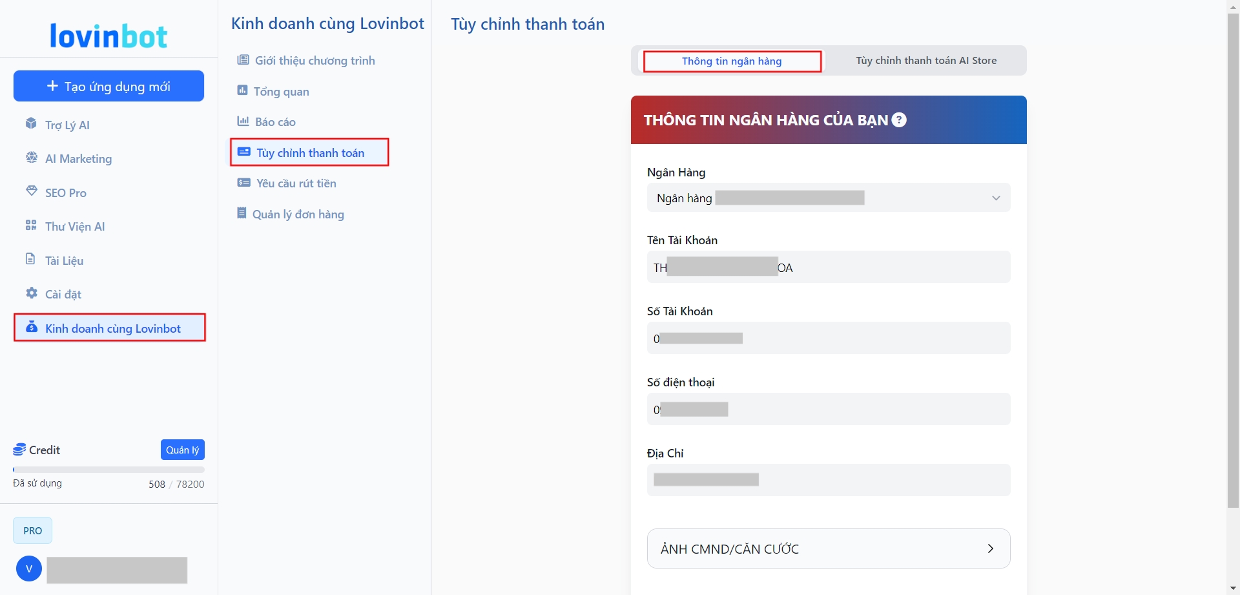Click the help question mark icon
The image size is (1240, 595).
[899, 120]
